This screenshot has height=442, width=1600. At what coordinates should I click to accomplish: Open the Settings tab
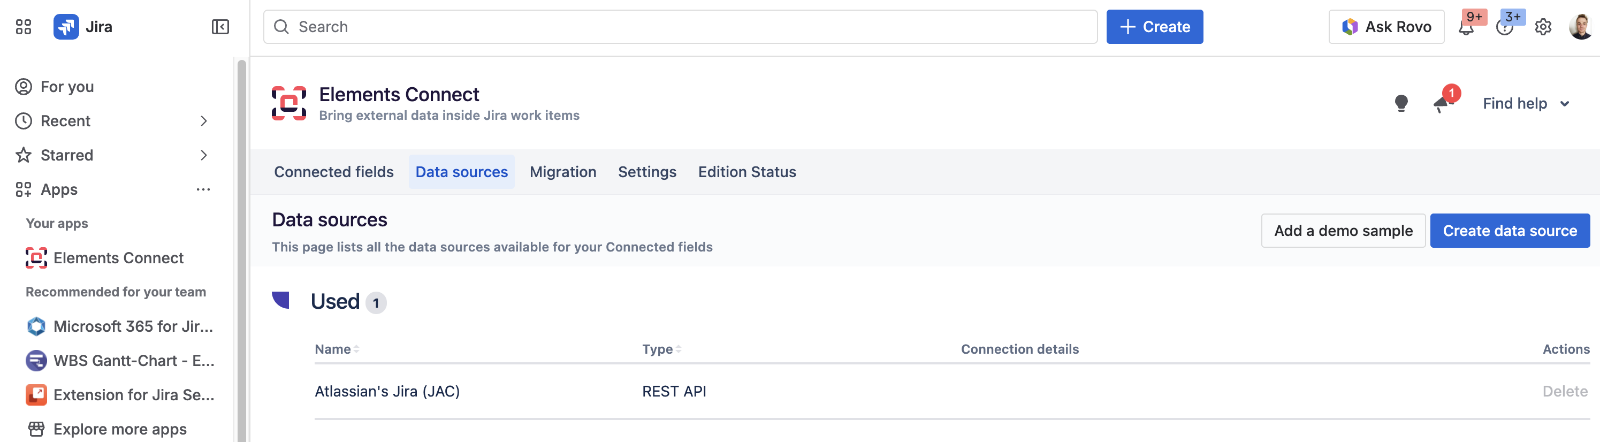click(x=647, y=172)
